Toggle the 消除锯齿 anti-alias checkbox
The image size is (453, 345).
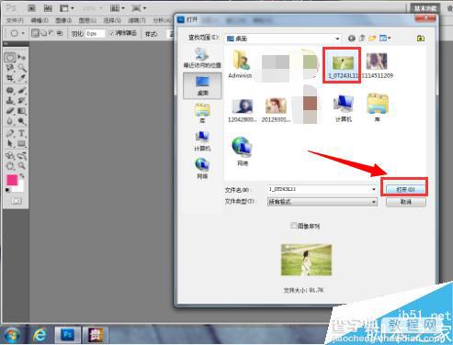(111, 33)
